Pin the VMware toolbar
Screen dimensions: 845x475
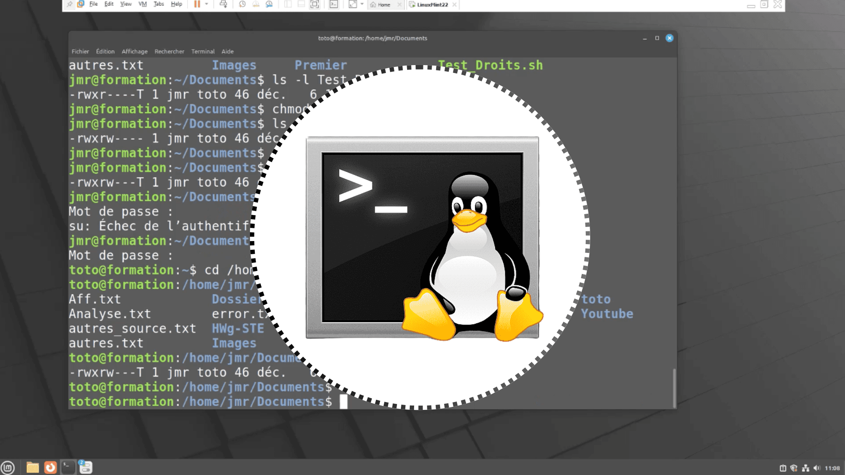point(70,4)
